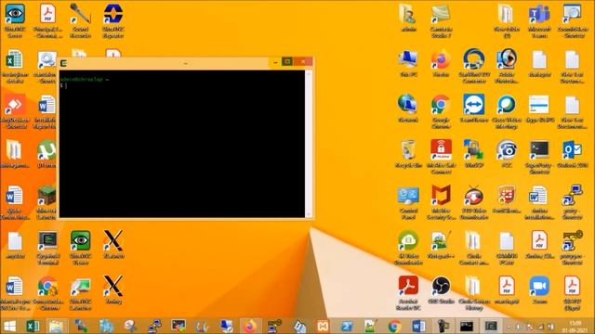Click the Windows Start button
Image resolution: width=595 pixels, height=334 pixels.
tap(9, 326)
